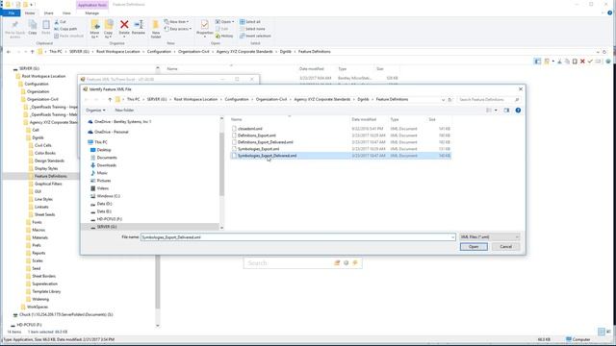Open the Easy access dropdown
Viewport: 616px width, 346px height.
pos(178,29)
